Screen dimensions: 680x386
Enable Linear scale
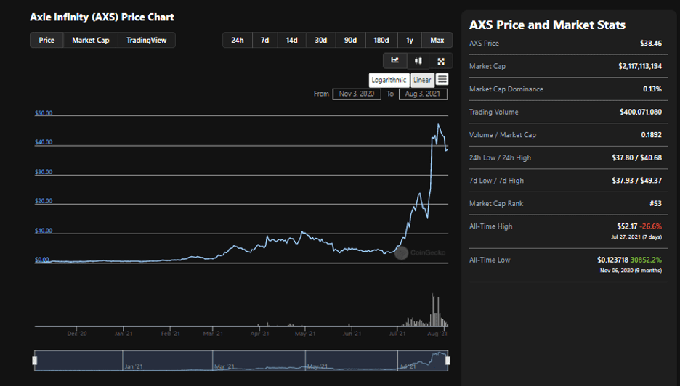point(422,80)
